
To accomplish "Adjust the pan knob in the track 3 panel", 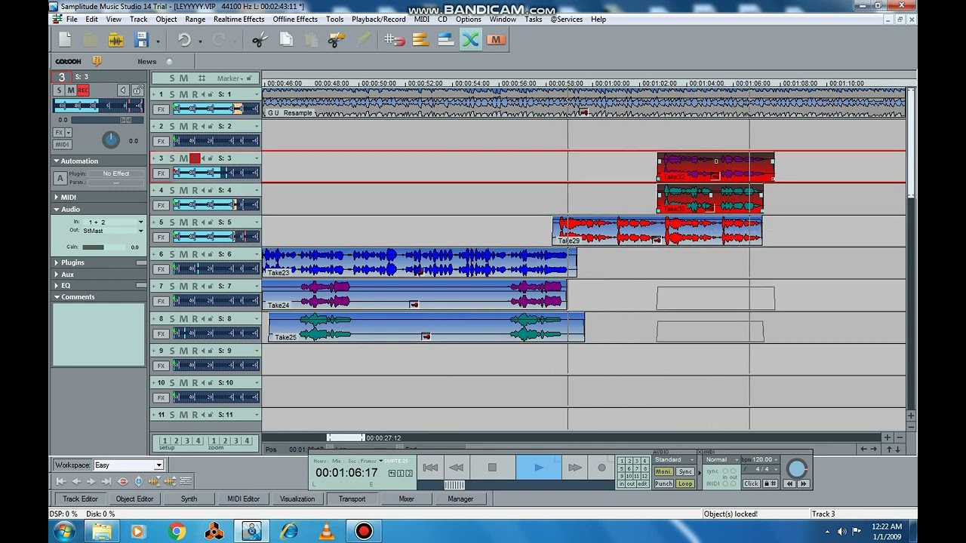I will 111,140.
